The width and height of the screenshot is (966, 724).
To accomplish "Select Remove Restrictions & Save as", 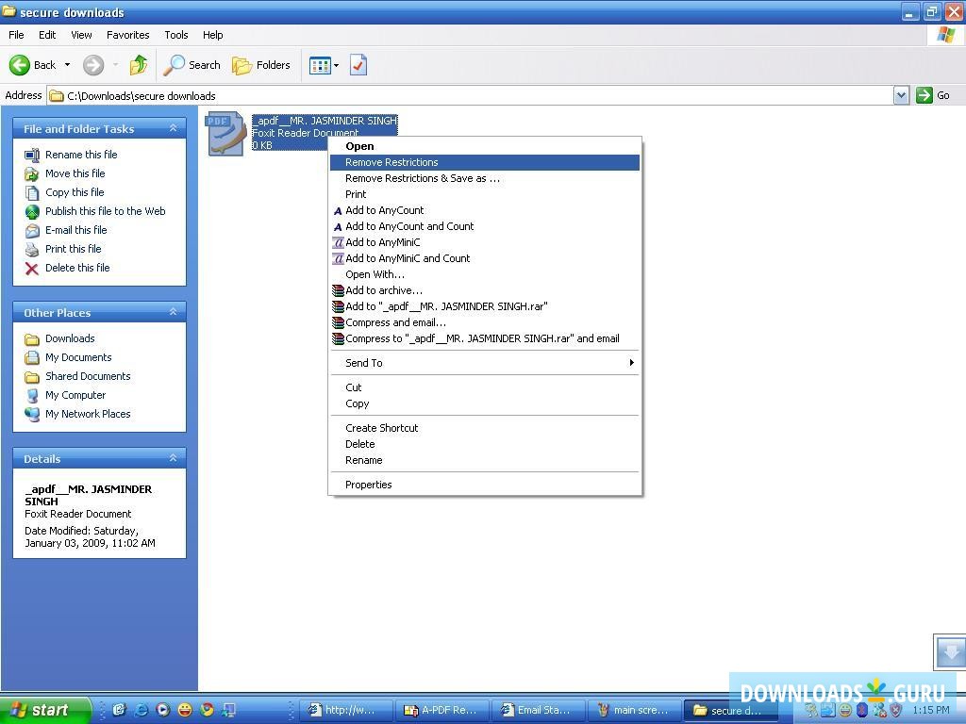I will pyautogui.click(x=422, y=178).
